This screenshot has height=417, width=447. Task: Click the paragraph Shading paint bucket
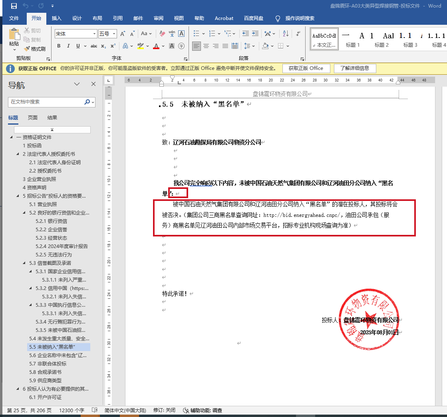(x=265, y=46)
